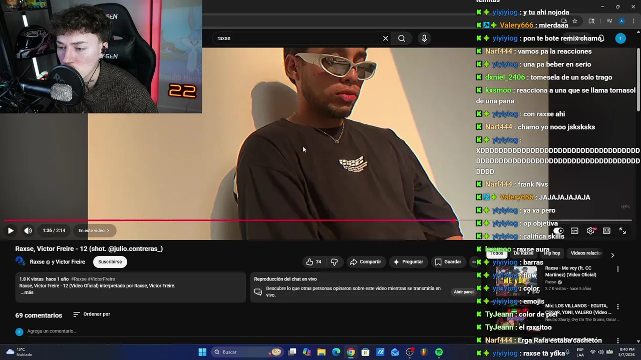
Task: Open the weather widget showing 15°C Nublado
Action: pos(19,352)
